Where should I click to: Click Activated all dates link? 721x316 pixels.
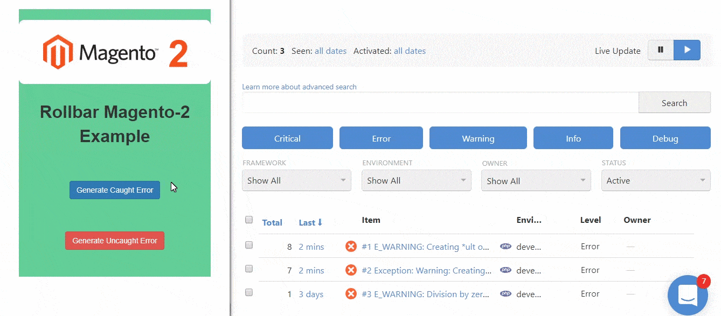pos(410,51)
